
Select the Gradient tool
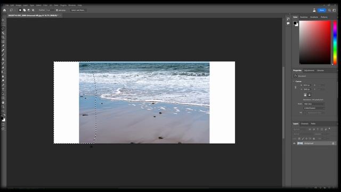3,72
